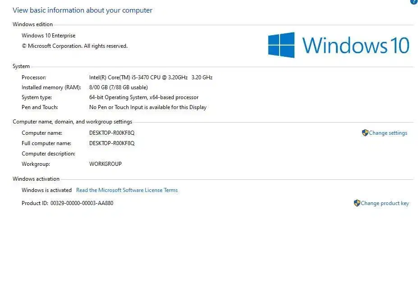Click the shield icon beside Change product key
Image resolution: width=418 pixels, height=283 pixels.
click(357, 203)
